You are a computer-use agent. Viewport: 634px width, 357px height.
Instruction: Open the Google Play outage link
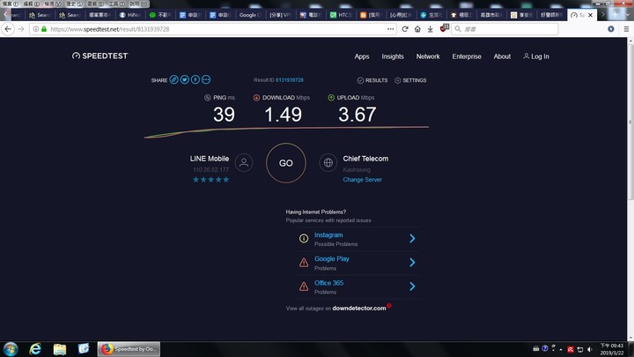(x=332, y=259)
